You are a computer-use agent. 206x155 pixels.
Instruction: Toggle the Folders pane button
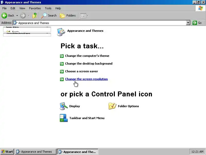[x=68, y=16]
